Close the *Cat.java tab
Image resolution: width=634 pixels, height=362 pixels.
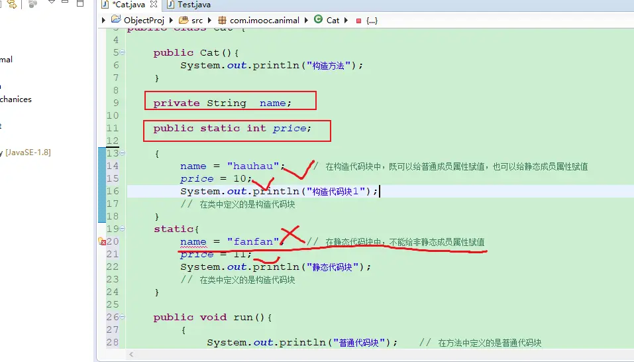tap(154, 5)
